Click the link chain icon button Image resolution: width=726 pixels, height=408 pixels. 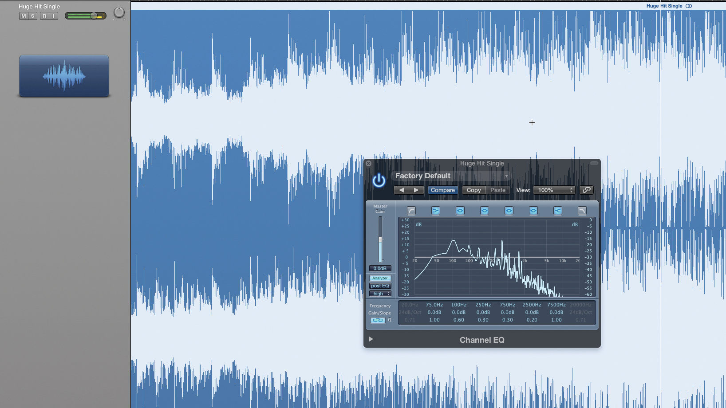(586, 190)
